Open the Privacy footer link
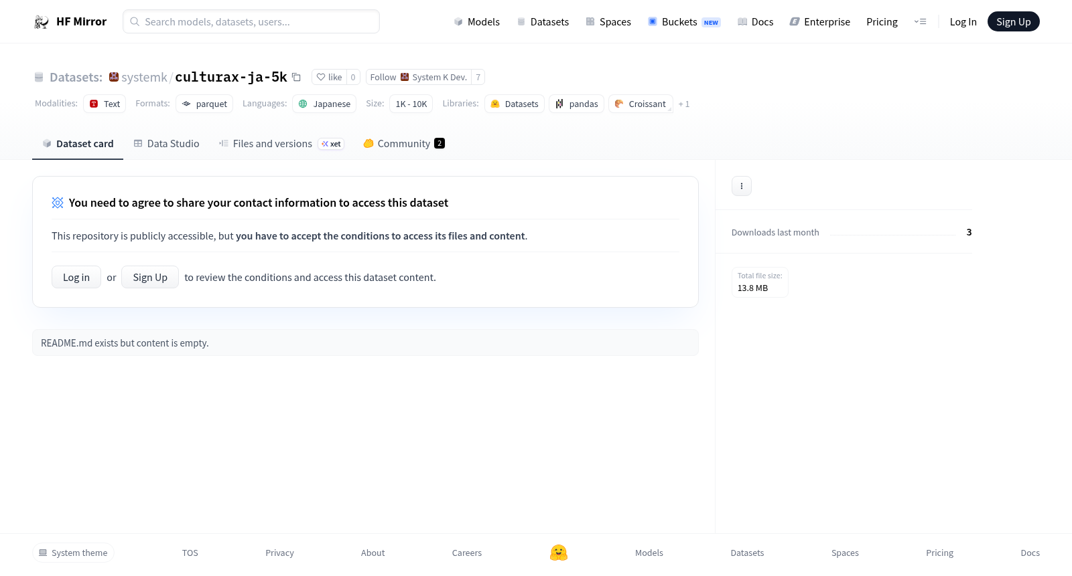Viewport: 1072px width, 576px height. [x=279, y=553]
